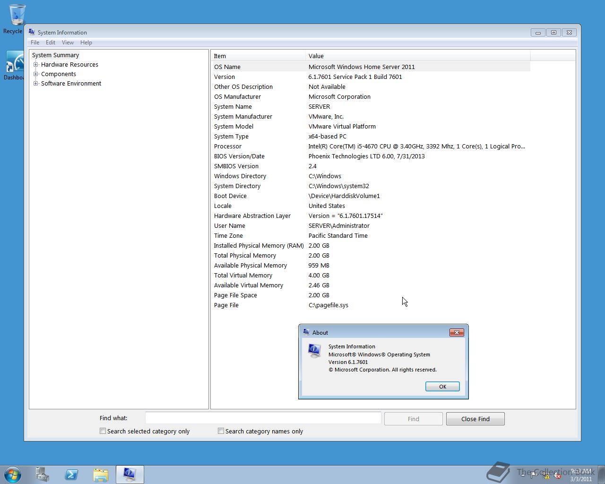The image size is (605, 484).
Task: Click the info icon inside About dialog
Action: (x=314, y=351)
